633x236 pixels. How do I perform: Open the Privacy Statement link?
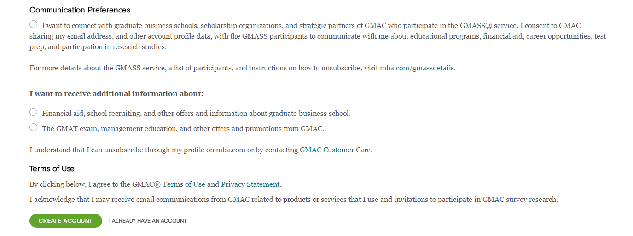coord(250,184)
